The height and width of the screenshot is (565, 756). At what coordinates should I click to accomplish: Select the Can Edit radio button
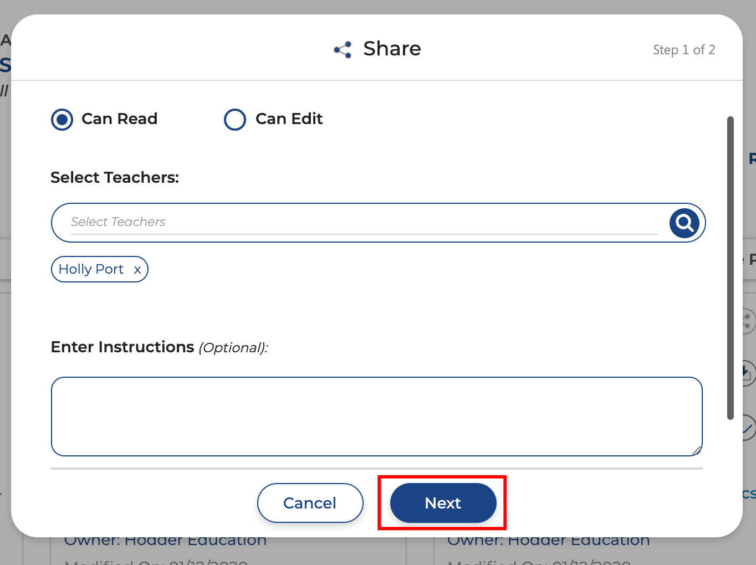coord(235,120)
